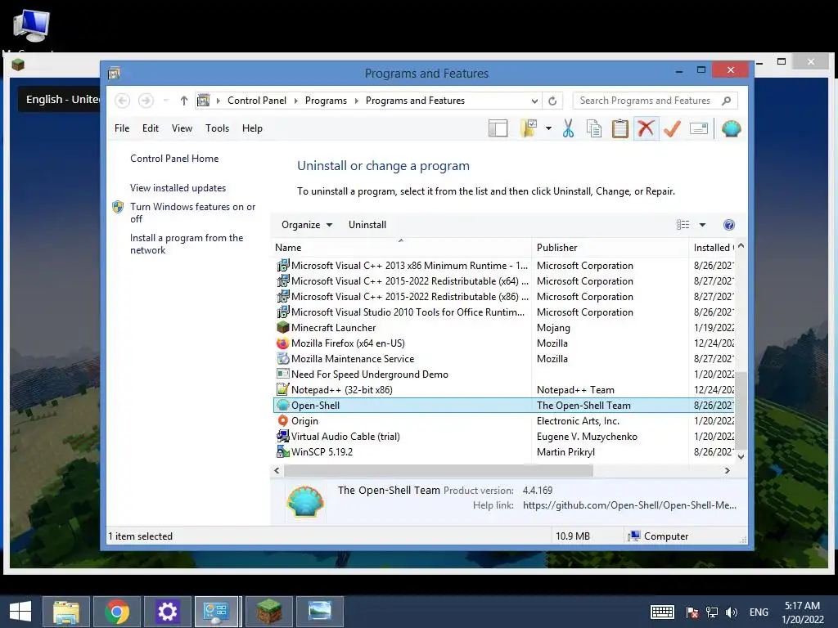Viewport: 838px width, 628px height.
Task: Click the folder options toolbar icon
Action: pos(529,128)
